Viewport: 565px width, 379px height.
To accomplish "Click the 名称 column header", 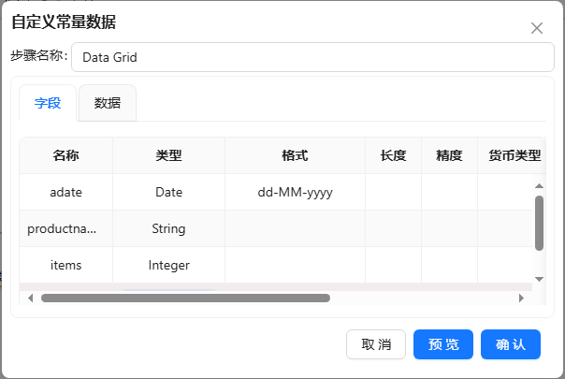I will pos(66,155).
